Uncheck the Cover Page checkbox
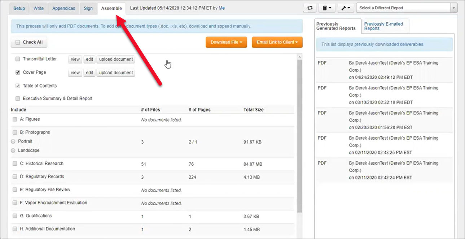 (18, 73)
